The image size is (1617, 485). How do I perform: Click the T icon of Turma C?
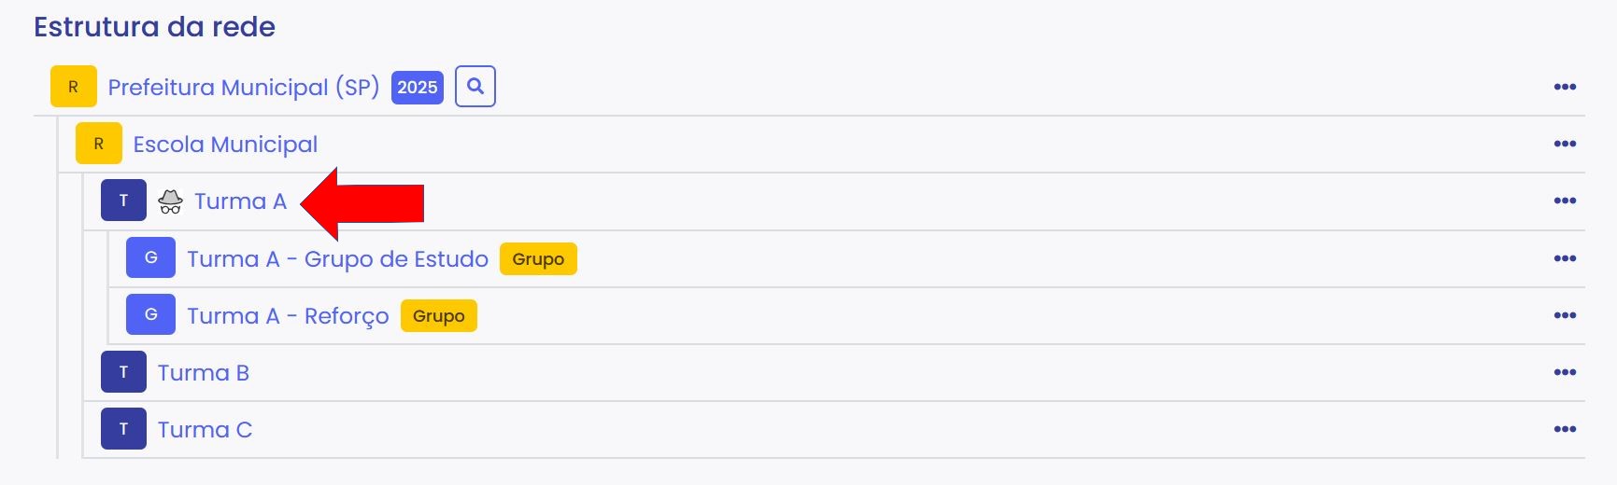[x=123, y=429]
